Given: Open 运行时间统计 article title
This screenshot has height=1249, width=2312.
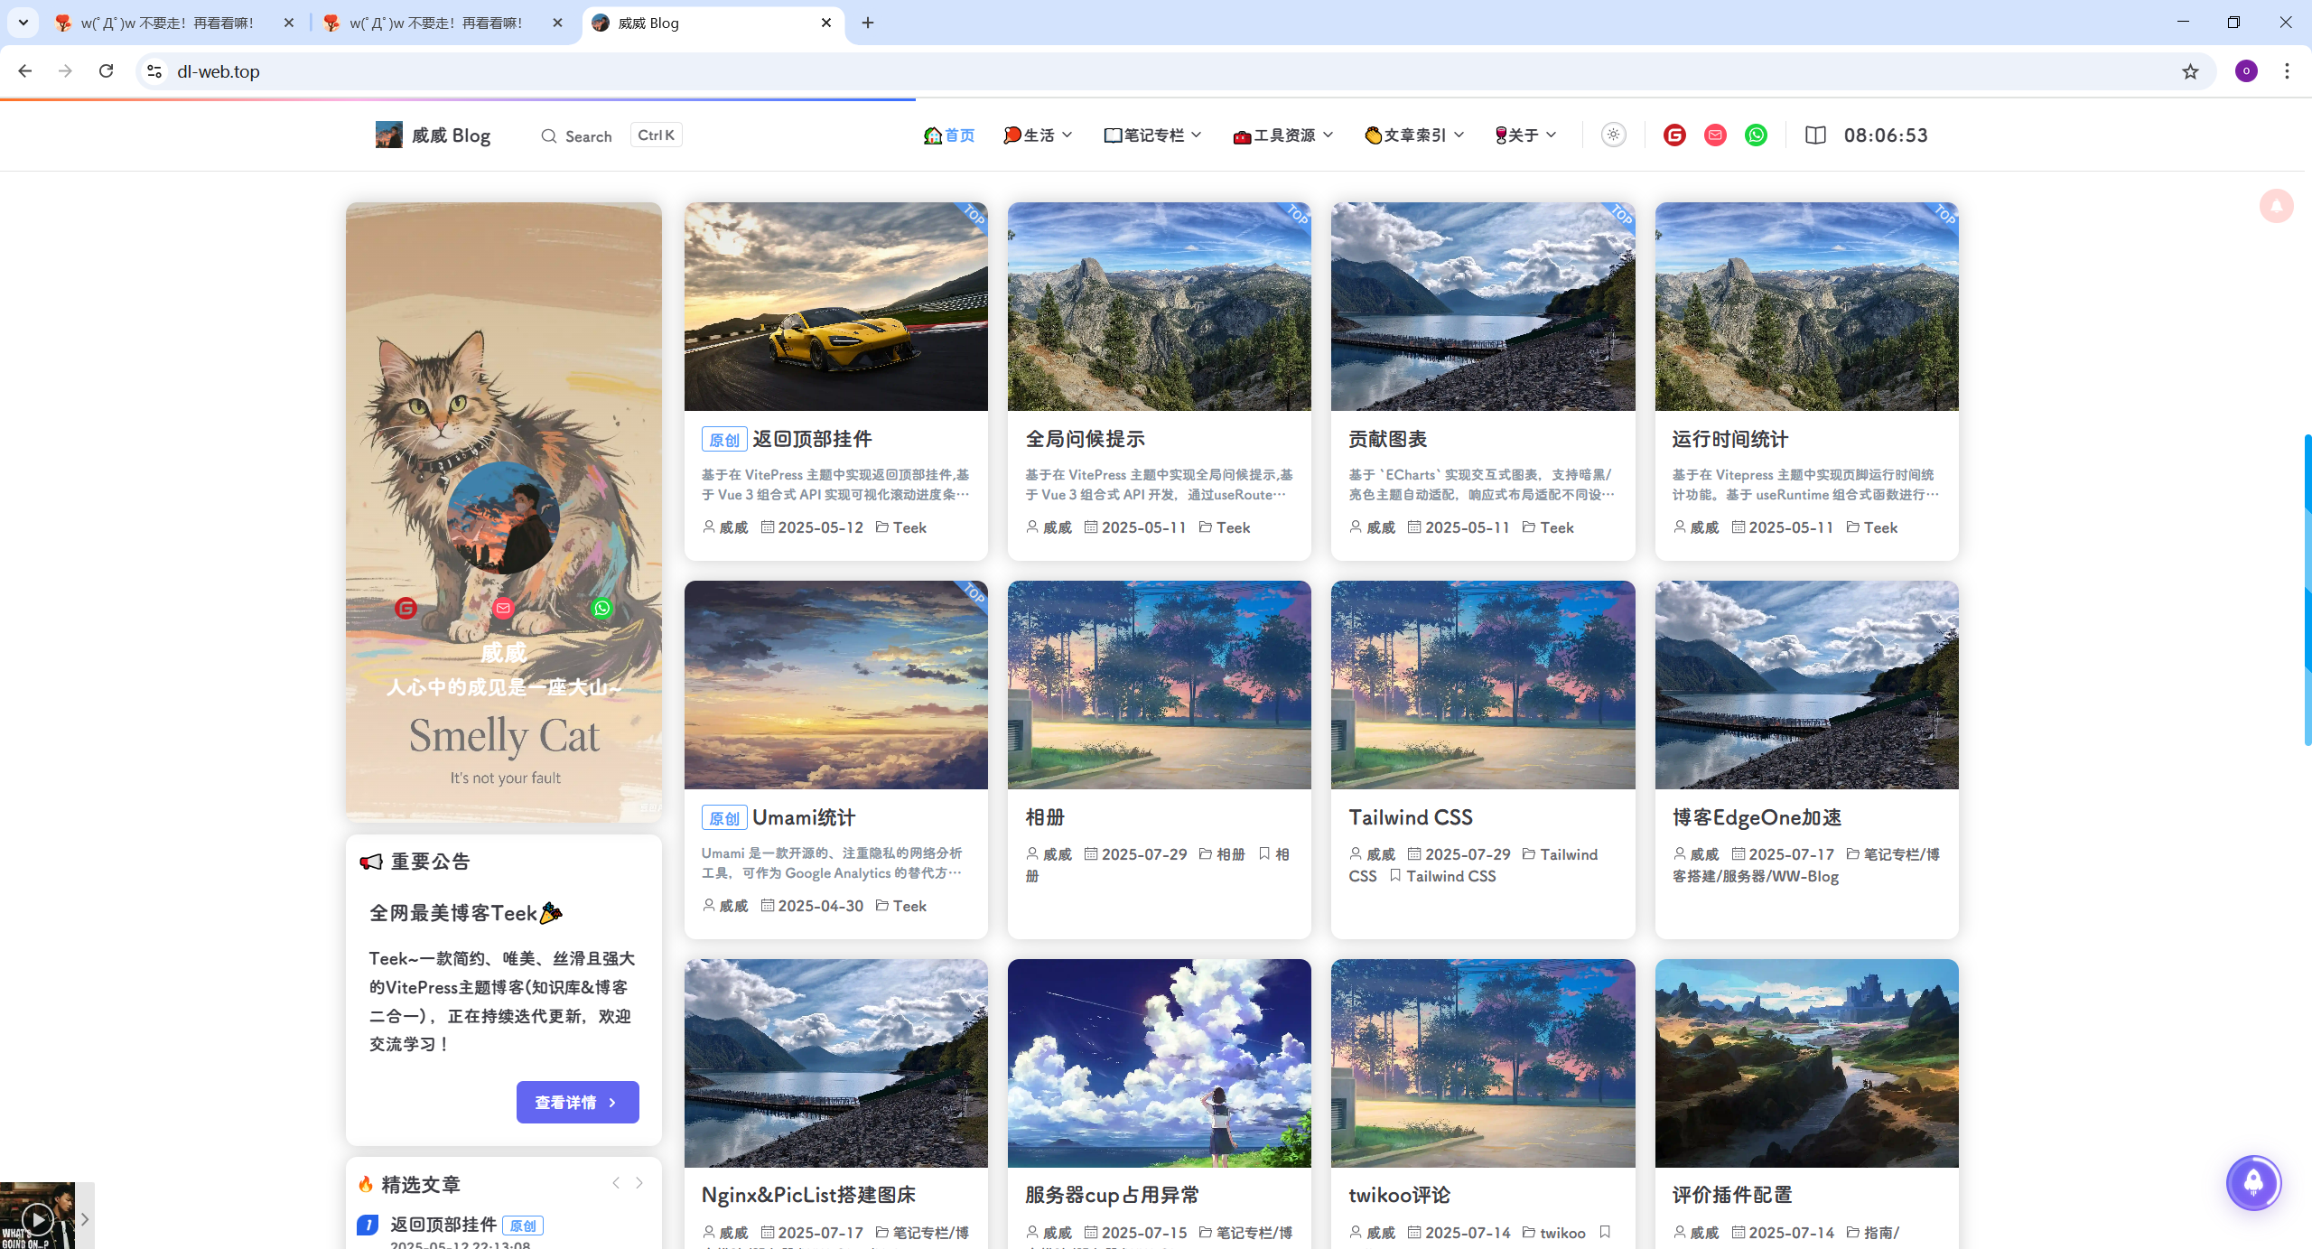Looking at the screenshot, I should pyautogui.click(x=1729, y=439).
